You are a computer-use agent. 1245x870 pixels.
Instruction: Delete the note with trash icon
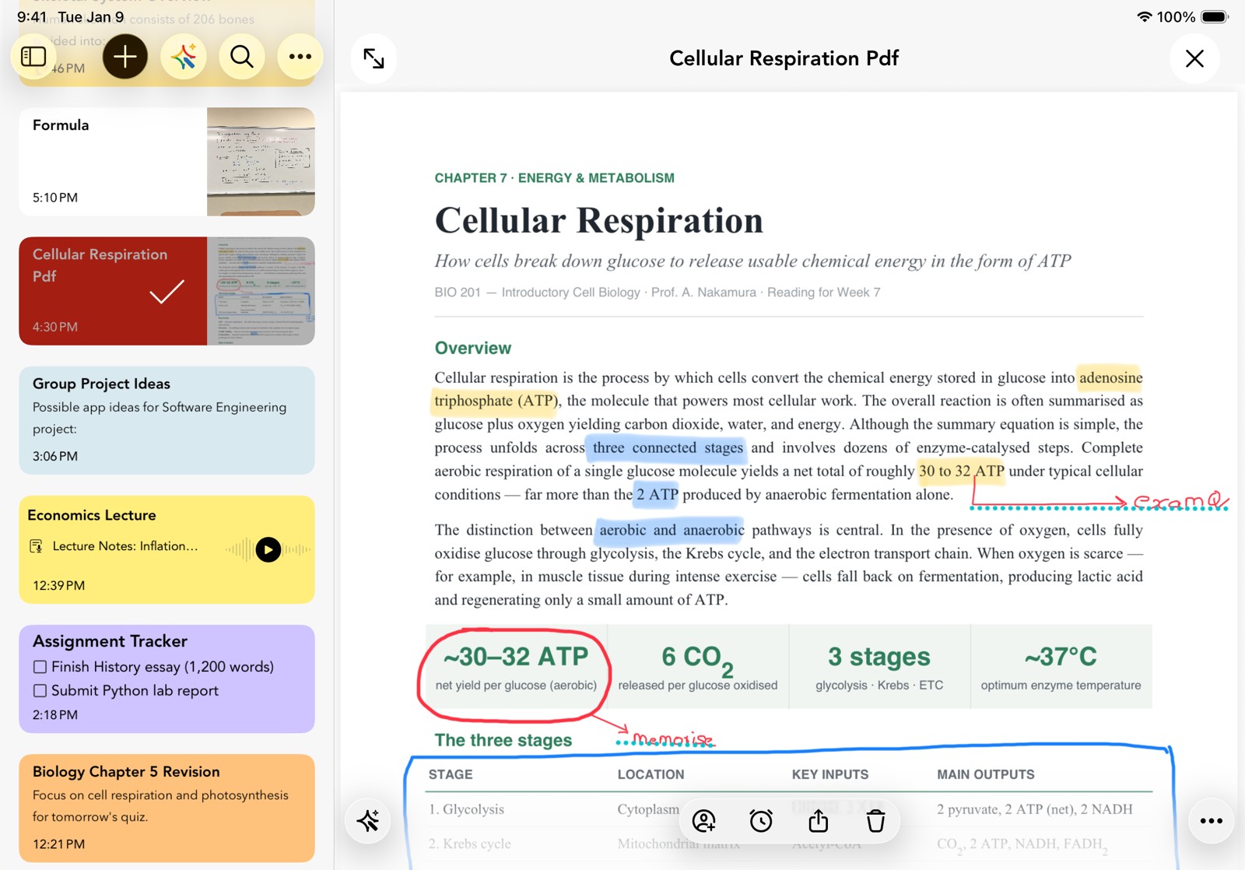875,821
